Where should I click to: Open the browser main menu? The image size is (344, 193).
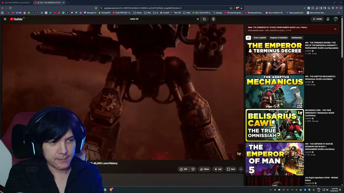341,8
